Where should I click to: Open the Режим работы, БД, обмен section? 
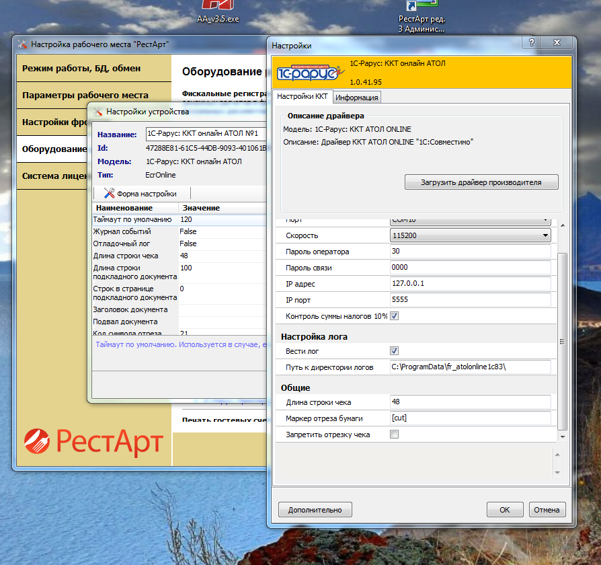[94, 69]
